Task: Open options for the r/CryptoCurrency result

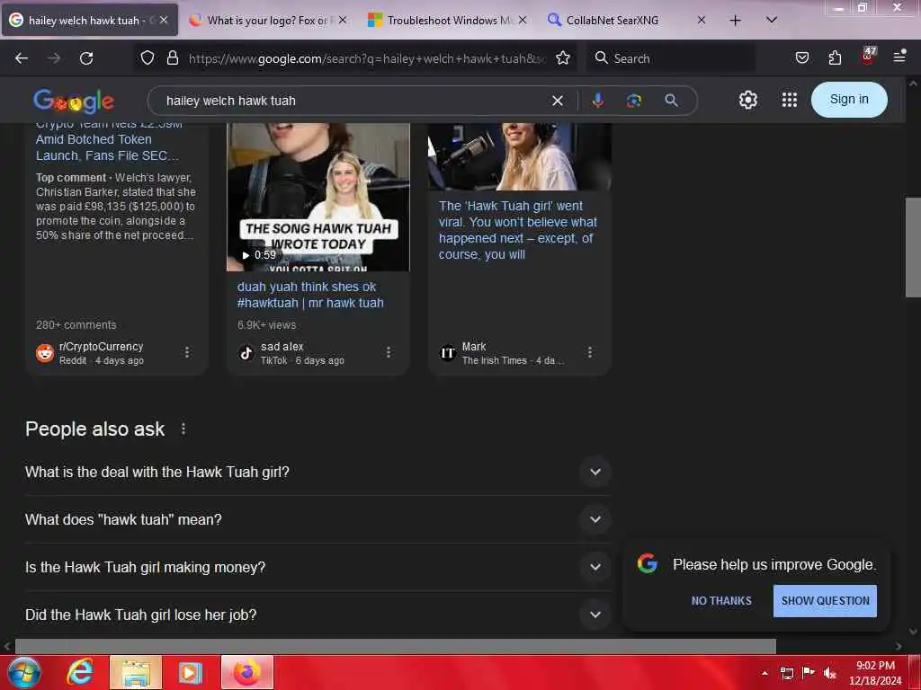Action: click(187, 352)
